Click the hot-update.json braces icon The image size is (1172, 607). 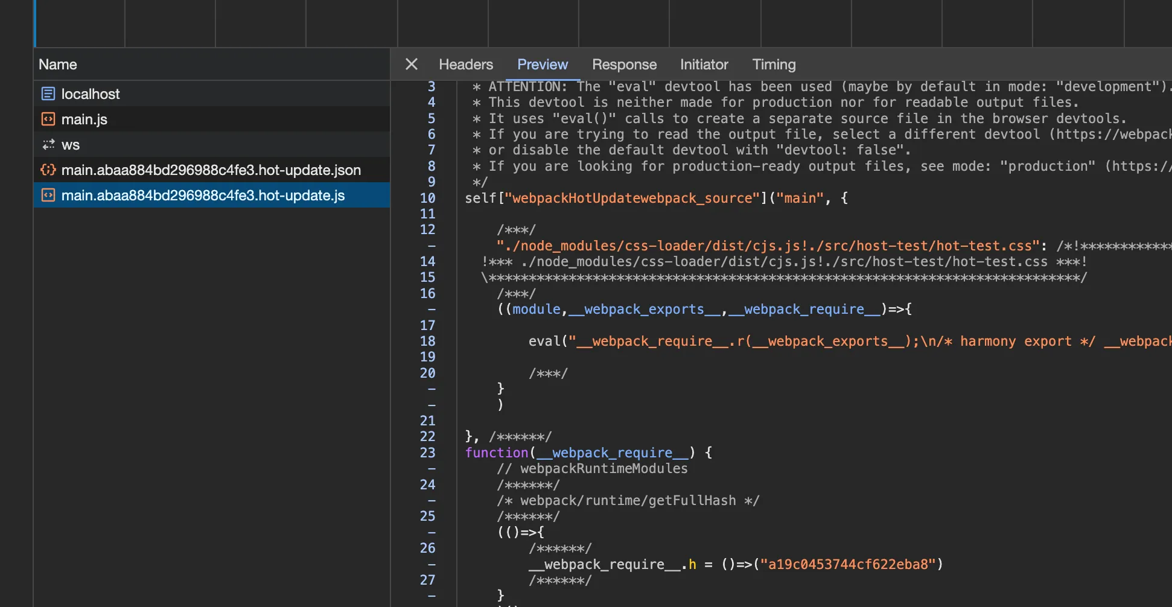pyautogui.click(x=48, y=170)
